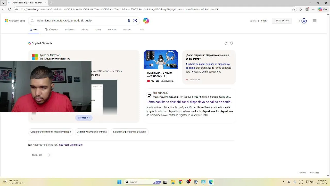Switch to the MAPAS tab
The image size is (330, 186).
click(98, 30)
